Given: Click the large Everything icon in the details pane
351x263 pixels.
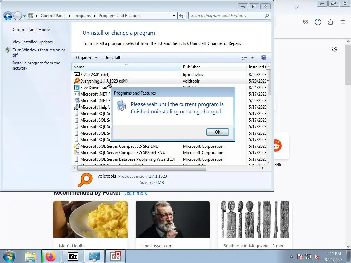Looking at the screenshot, I should pos(85,179).
